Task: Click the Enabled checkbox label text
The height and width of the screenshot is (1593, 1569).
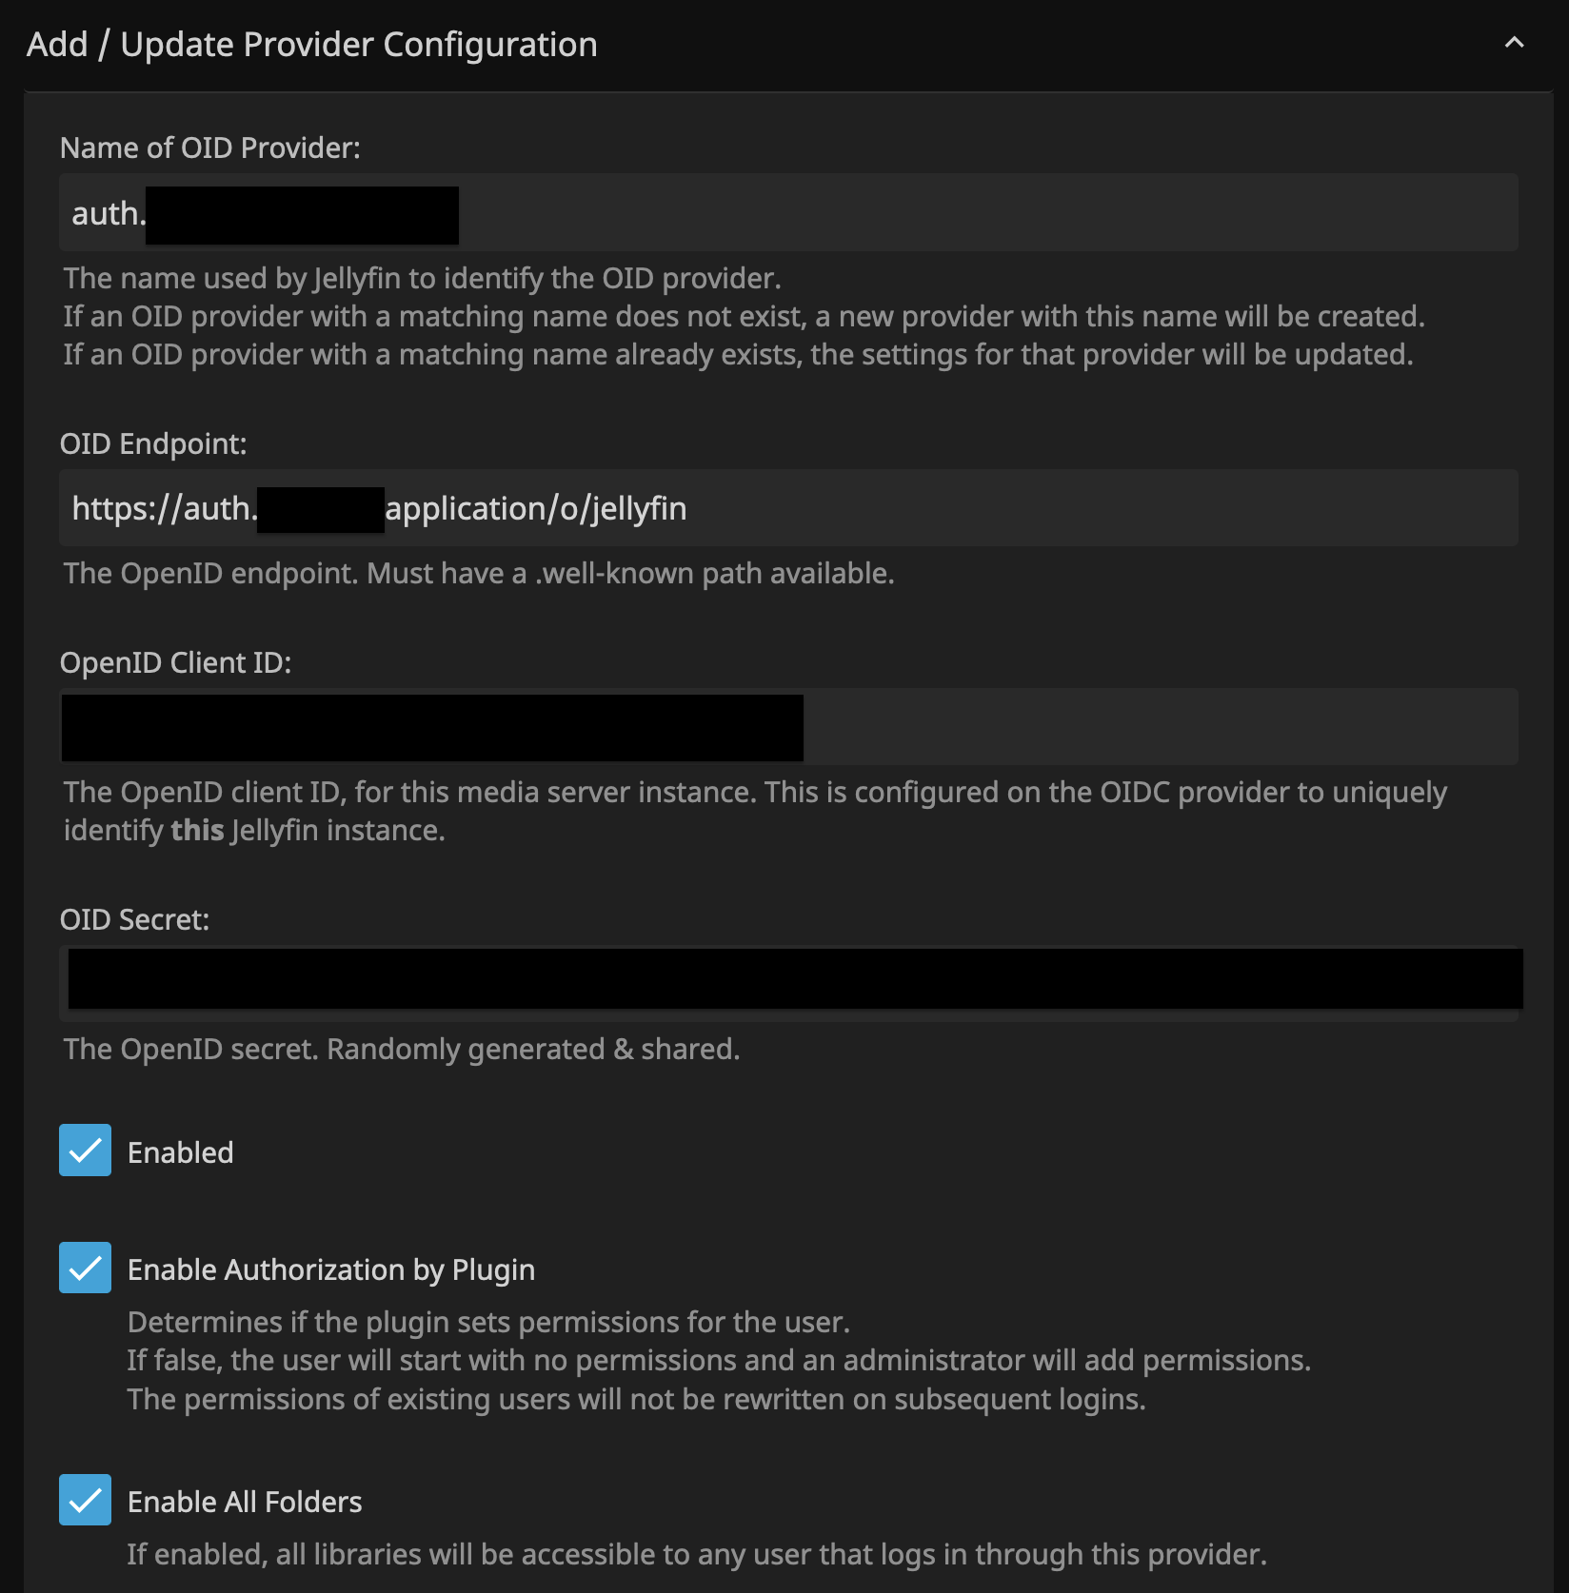Action: [180, 1151]
